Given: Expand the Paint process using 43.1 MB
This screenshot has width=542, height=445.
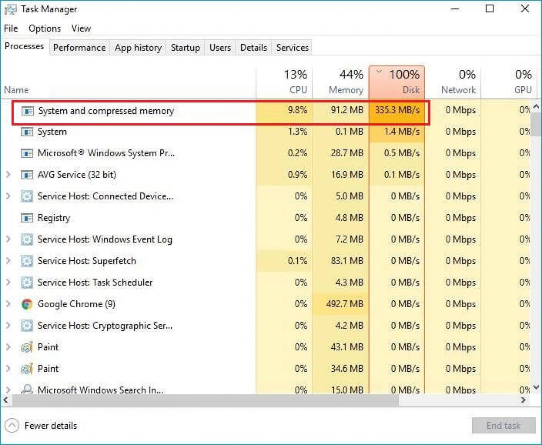Looking at the screenshot, I should (x=8, y=347).
